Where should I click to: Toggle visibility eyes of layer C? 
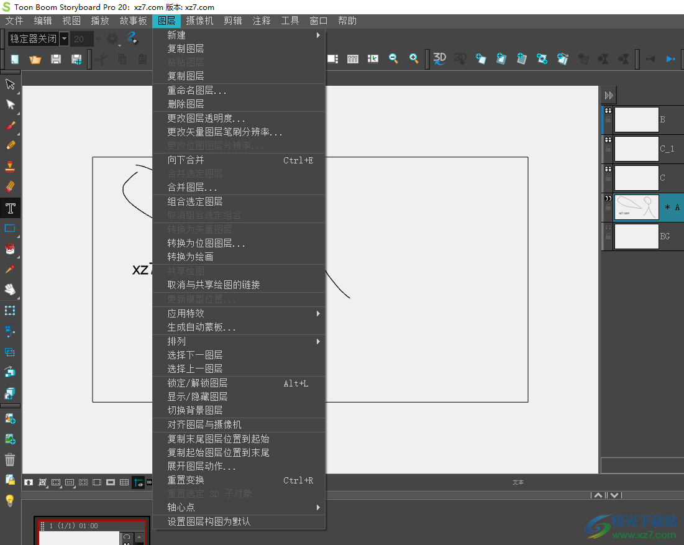608,169
